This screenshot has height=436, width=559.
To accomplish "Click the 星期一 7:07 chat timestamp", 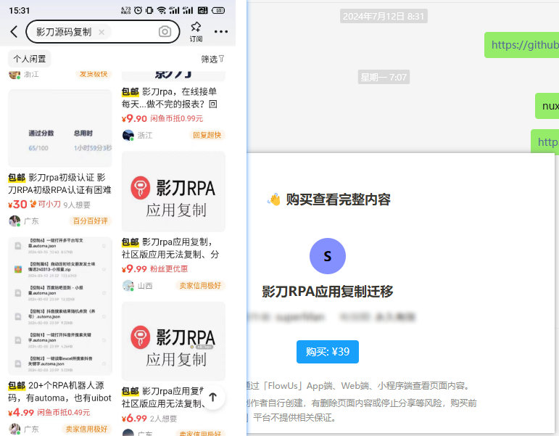I will 384,77.
